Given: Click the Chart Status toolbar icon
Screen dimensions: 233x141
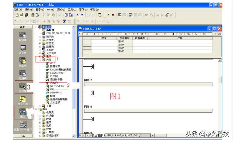Looking at the screenshot, I should tap(131, 15).
